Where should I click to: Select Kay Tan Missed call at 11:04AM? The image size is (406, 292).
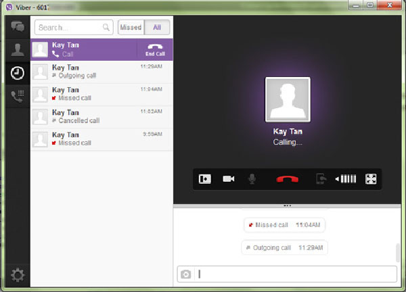pyautogui.click(x=101, y=95)
